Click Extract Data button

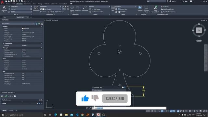123,9
